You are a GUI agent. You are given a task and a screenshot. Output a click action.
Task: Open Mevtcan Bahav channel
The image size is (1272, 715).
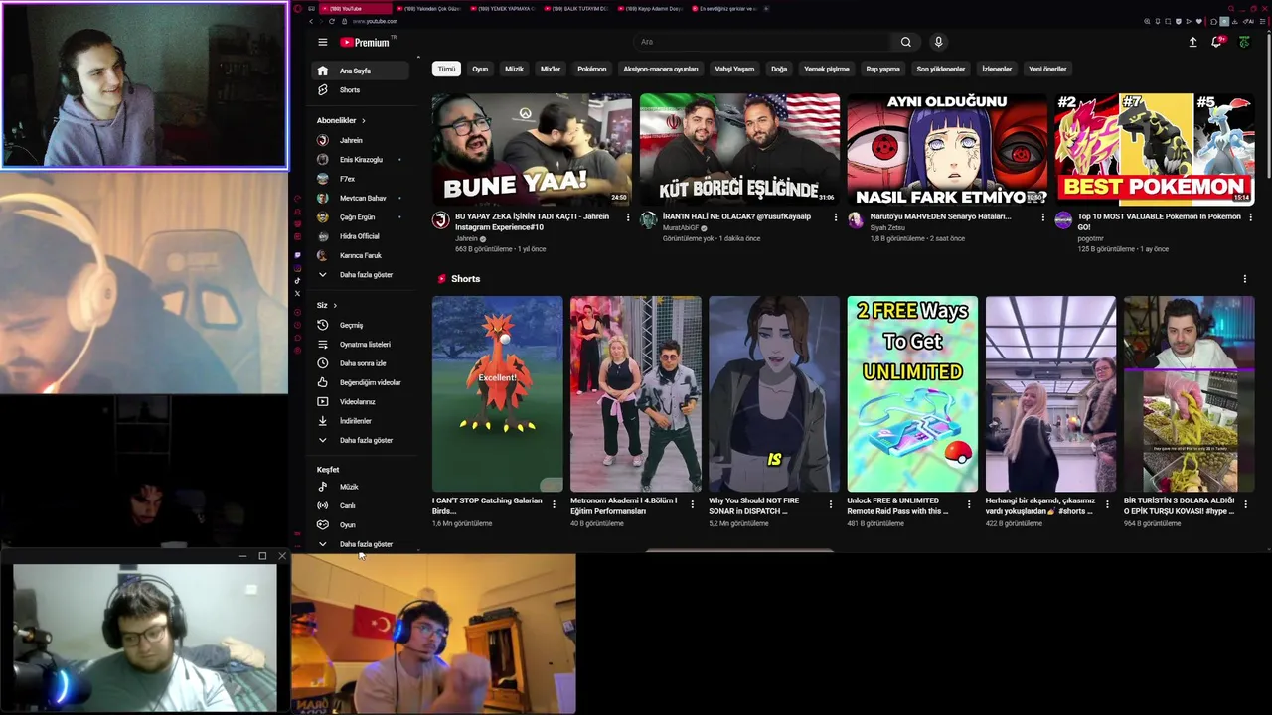pyautogui.click(x=360, y=198)
